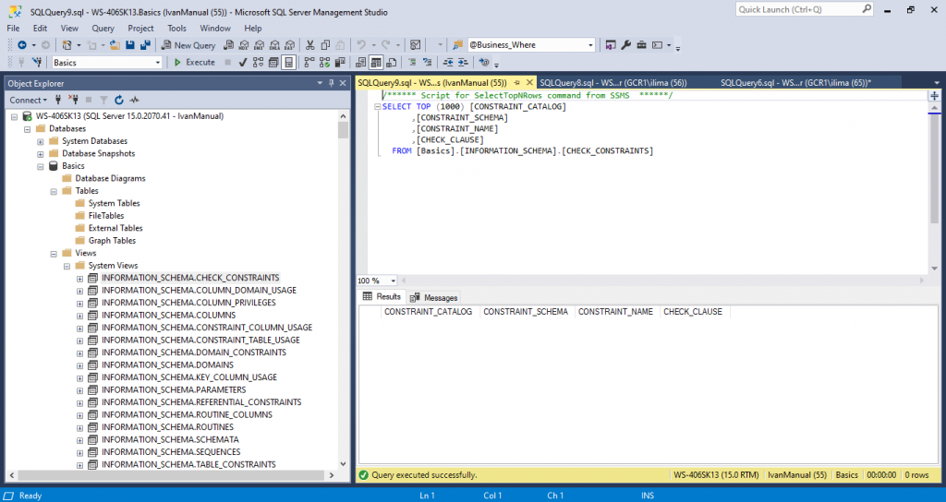This screenshot has height=502, width=946.
Task: Click the Copy icon in the toolbar
Action: 325,45
